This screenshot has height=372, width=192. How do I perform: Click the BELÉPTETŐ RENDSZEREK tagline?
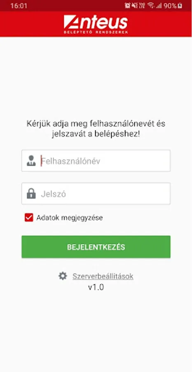pyautogui.click(x=96, y=32)
